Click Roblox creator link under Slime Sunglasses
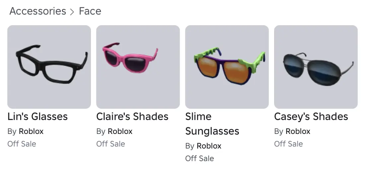This screenshot has width=371, height=183. point(209,146)
